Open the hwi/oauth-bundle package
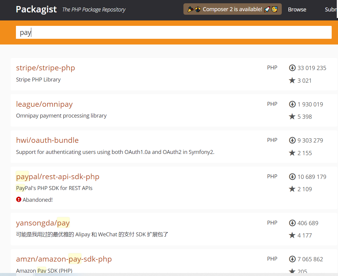This screenshot has height=276, width=338. [47, 140]
